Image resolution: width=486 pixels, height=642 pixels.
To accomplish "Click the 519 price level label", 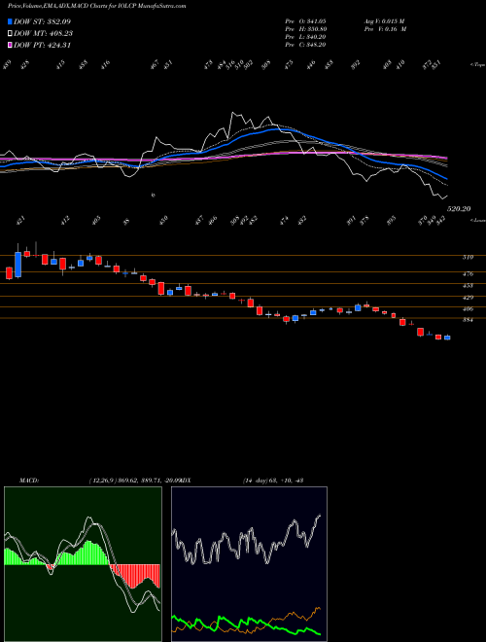I will pyautogui.click(x=468, y=257).
